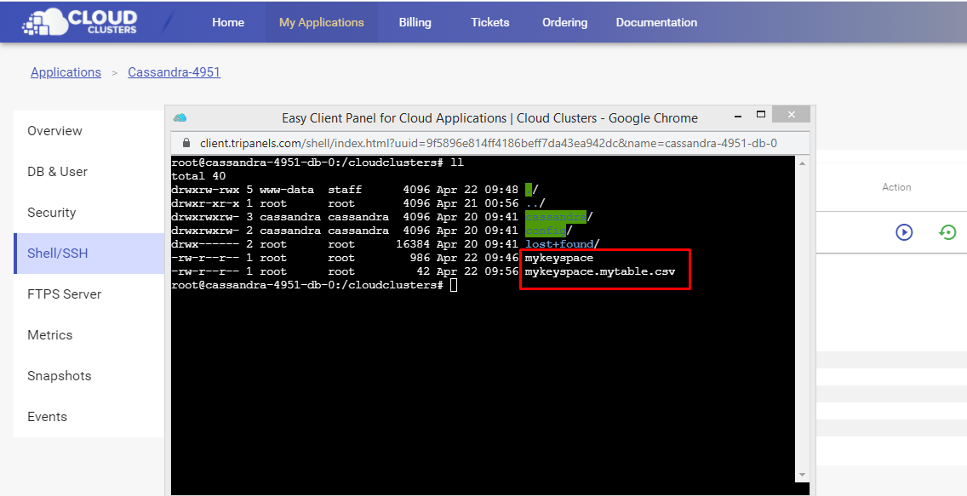Click the Action column header
Screen dimensions: 967x496
pyautogui.click(x=896, y=187)
